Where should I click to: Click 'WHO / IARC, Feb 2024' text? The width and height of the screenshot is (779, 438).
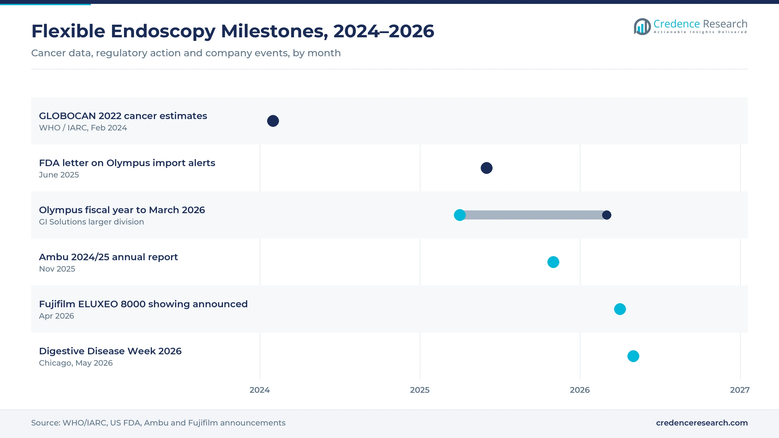[83, 128]
